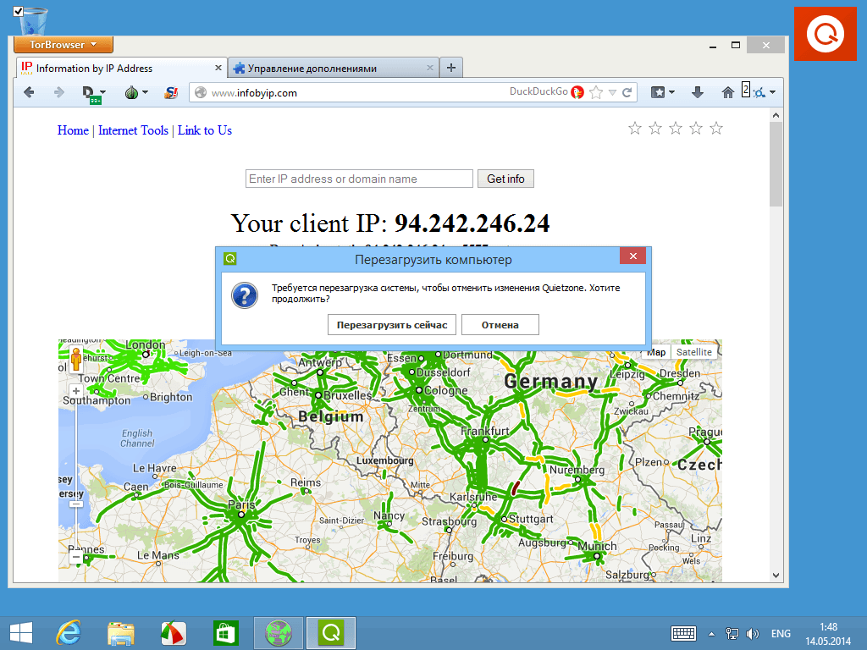Close the Перезагрузить компьютер dialog
The width and height of the screenshot is (867, 650).
(x=633, y=256)
